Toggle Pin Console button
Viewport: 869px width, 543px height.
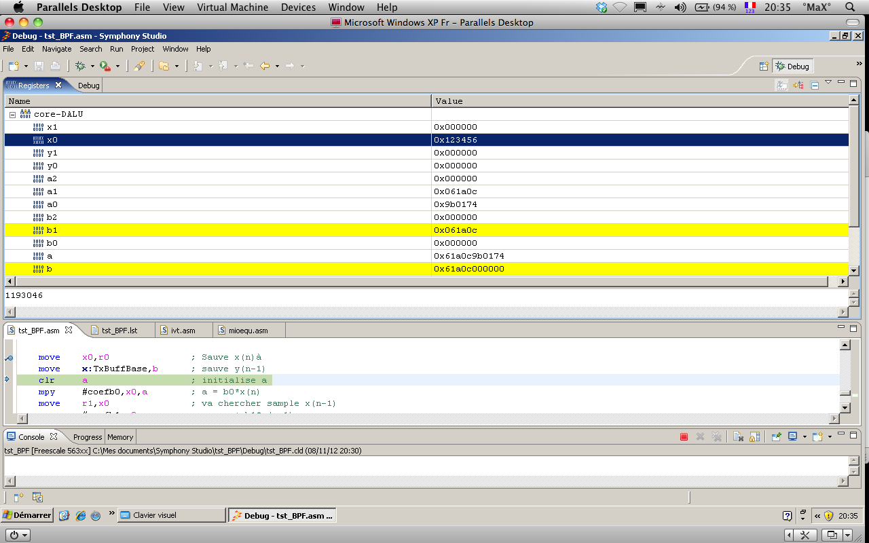tap(776, 437)
